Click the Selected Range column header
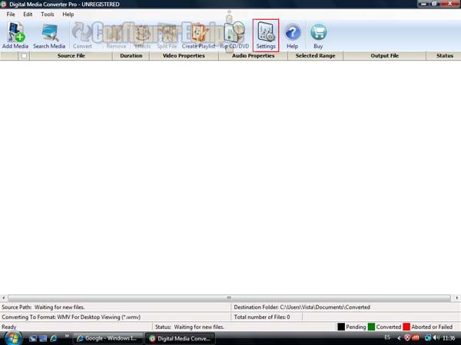The height and width of the screenshot is (345, 461). coord(315,56)
